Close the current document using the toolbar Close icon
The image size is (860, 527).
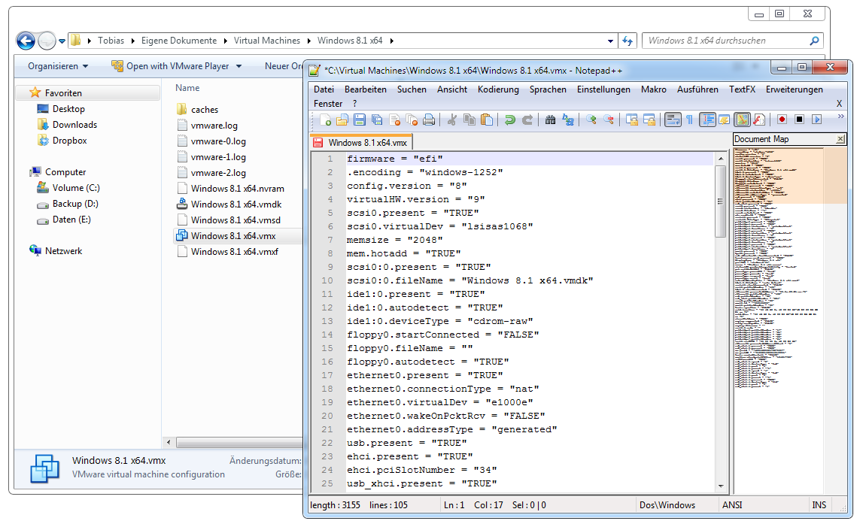394,120
